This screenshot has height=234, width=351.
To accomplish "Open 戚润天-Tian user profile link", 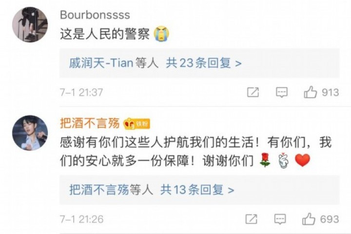I will pos(101,63).
